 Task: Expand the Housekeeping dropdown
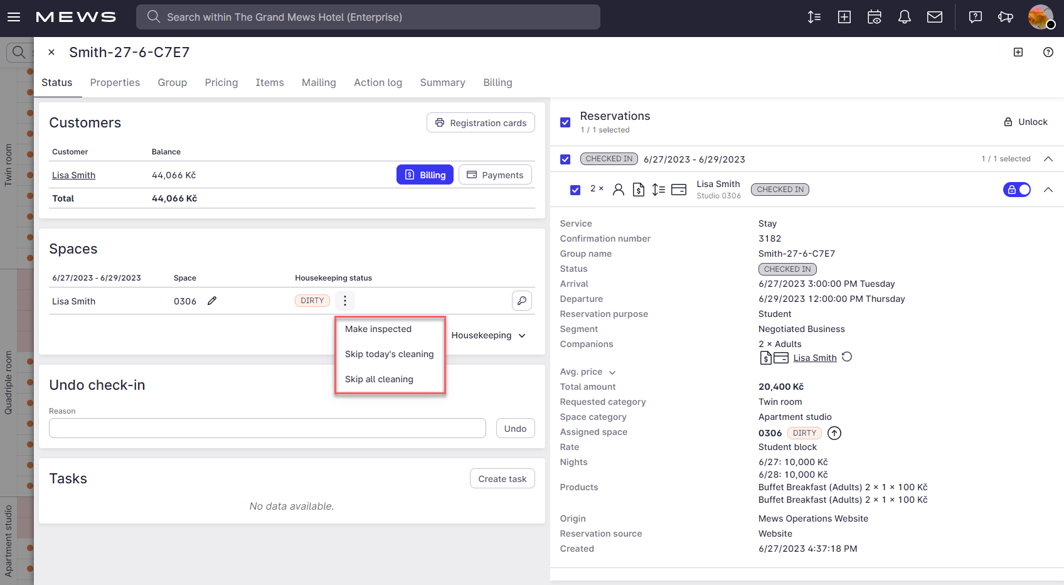[x=489, y=335]
